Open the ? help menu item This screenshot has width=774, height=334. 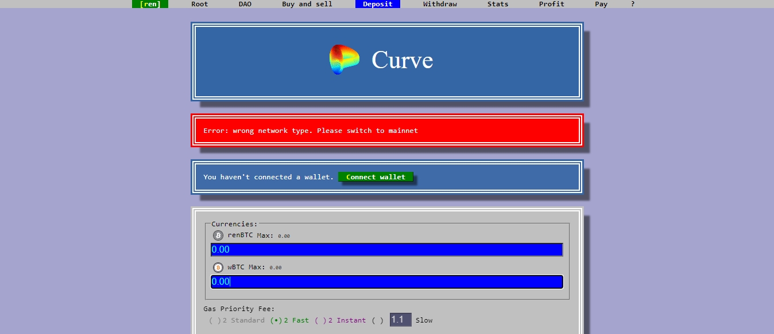[x=633, y=4]
